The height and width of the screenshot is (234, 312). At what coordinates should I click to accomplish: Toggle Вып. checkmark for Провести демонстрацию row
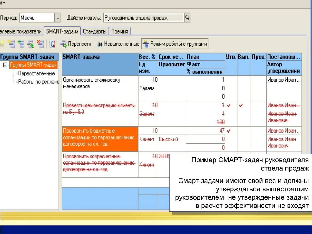(x=241, y=105)
